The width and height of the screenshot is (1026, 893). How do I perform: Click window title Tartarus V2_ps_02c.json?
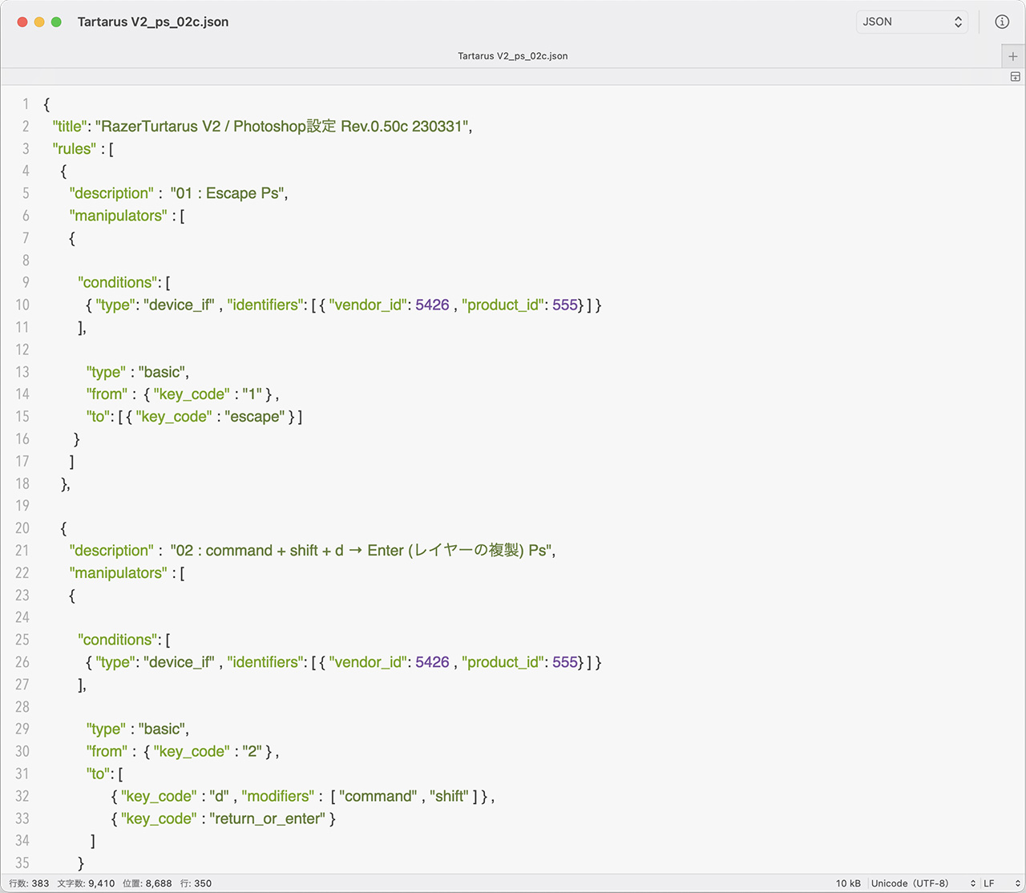pyautogui.click(x=153, y=22)
